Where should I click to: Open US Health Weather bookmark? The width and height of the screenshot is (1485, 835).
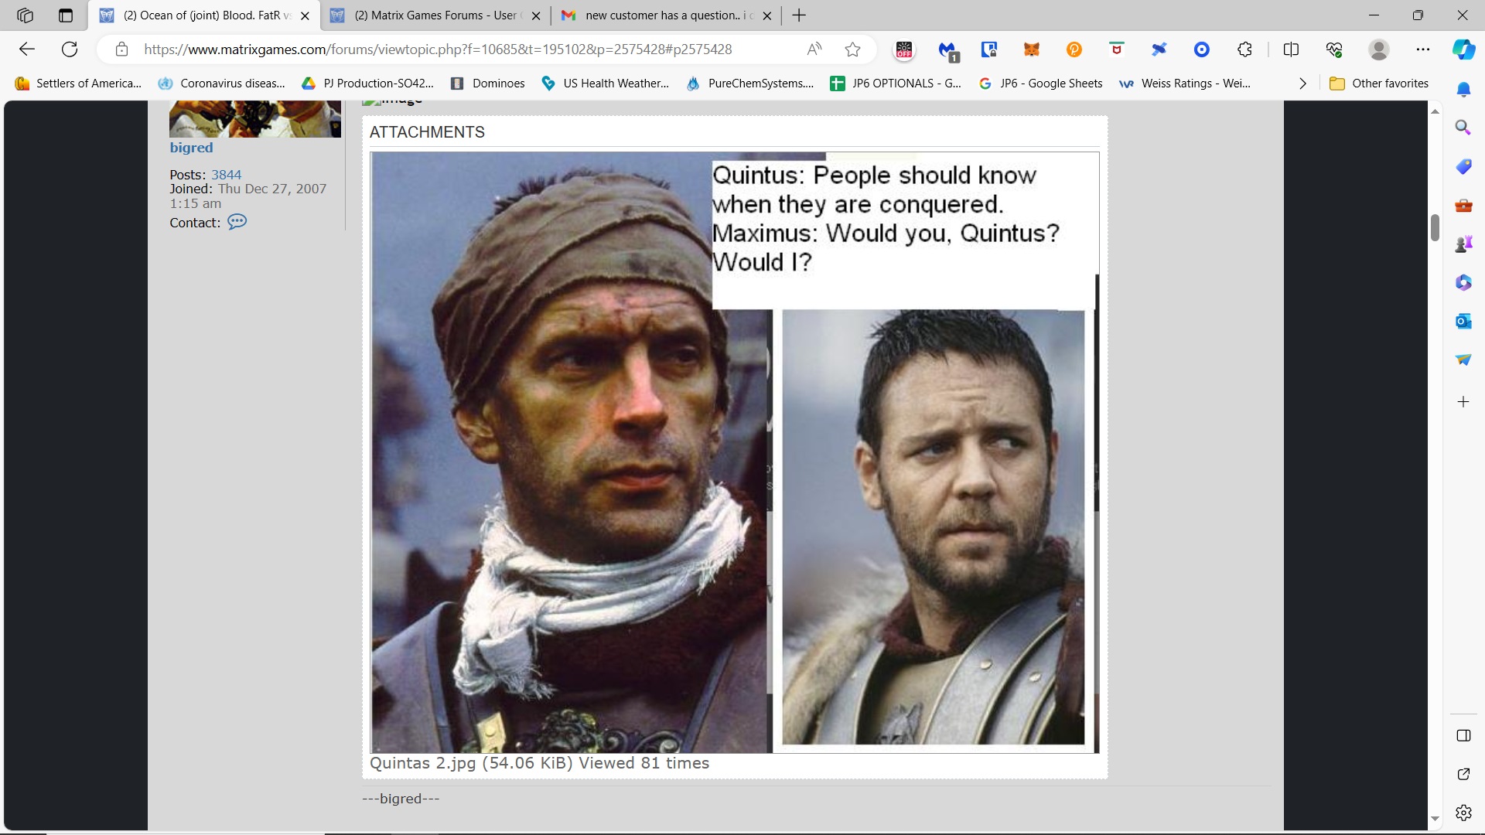pyautogui.click(x=605, y=83)
